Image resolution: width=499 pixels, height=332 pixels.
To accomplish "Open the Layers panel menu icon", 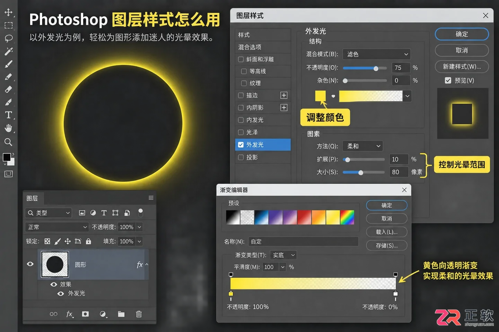I will tap(151, 198).
